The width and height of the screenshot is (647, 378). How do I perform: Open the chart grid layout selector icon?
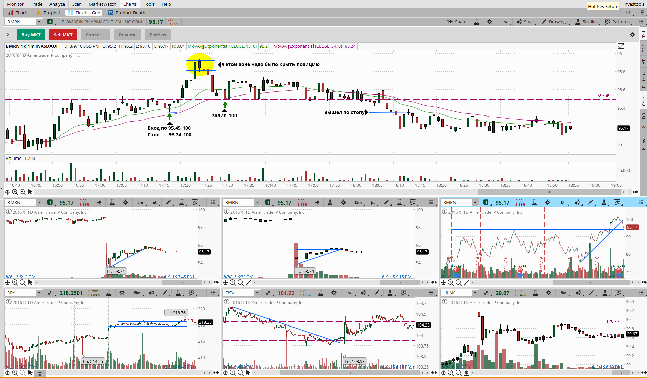pyautogui.click(x=628, y=13)
